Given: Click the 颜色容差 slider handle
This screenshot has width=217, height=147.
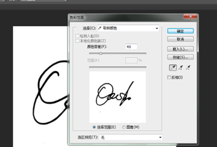Looking at the screenshot, I should (x=101, y=53).
